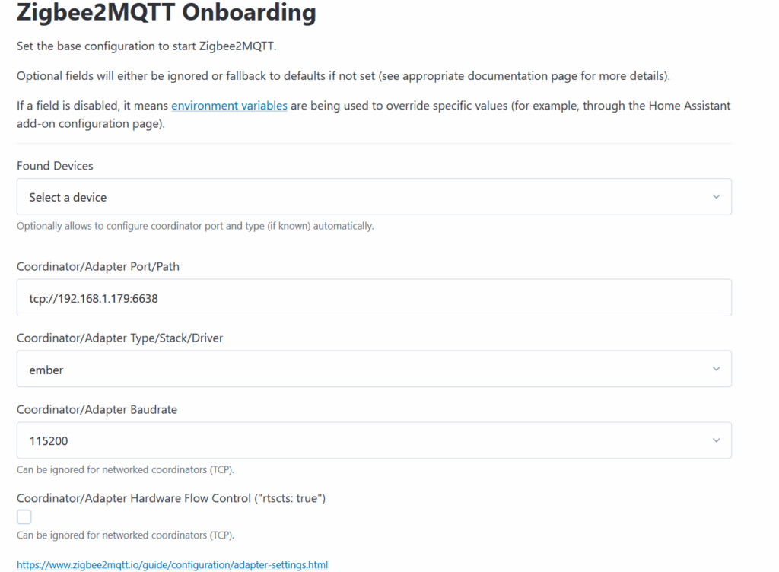
Task: Click the 'Coordinator/Adapter Type/Stack/Driver' label
Action: coord(119,338)
